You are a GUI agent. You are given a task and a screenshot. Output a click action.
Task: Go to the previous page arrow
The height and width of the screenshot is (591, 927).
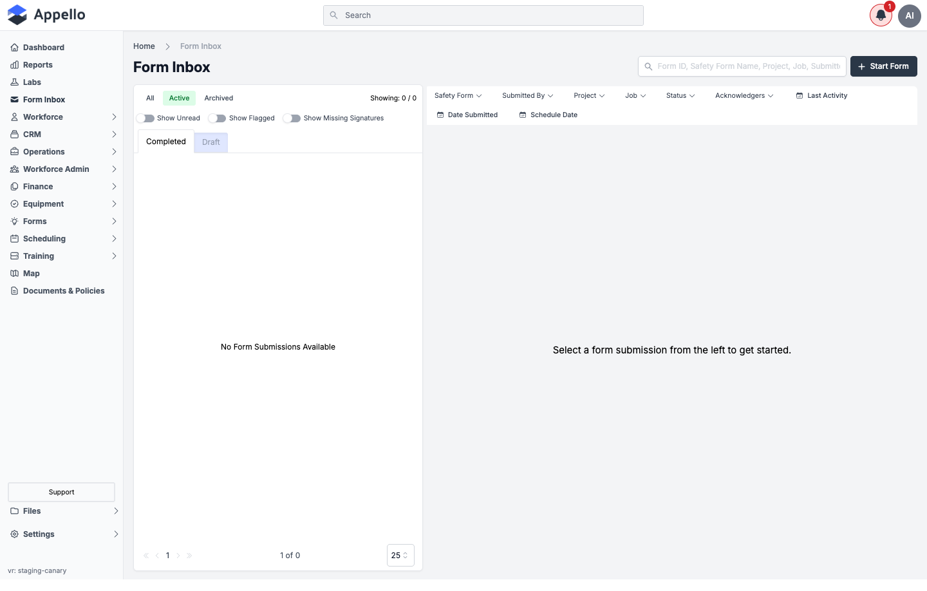pyautogui.click(x=157, y=556)
